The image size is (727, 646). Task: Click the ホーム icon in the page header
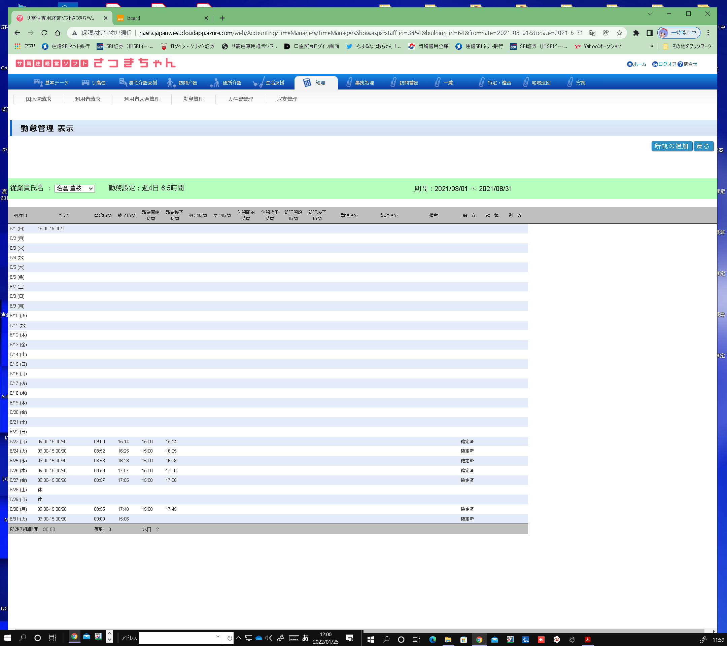tap(629, 64)
